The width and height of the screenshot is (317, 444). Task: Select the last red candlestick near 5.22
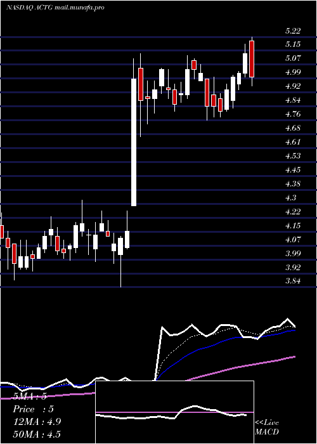(x=252, y=59)
